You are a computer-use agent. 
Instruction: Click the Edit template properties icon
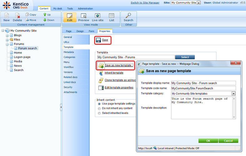pos(101,87)
